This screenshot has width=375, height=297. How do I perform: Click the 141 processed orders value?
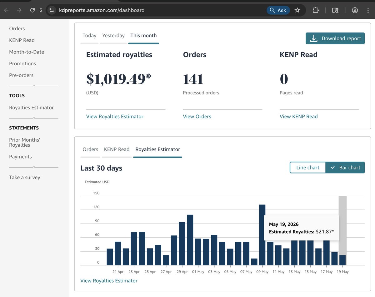click(x=193, y=79)
